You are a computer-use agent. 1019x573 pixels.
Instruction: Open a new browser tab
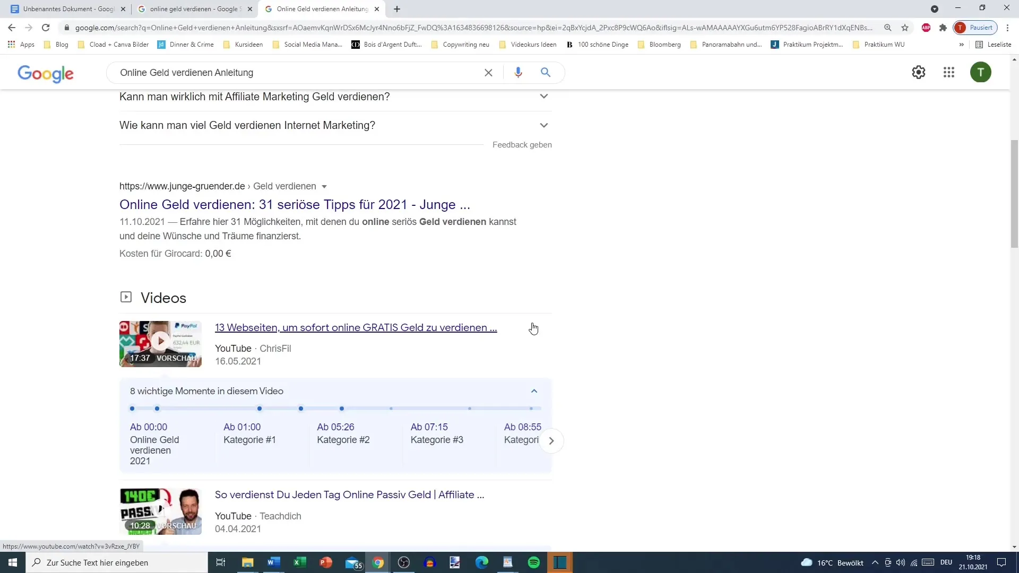tap(397, 9)
